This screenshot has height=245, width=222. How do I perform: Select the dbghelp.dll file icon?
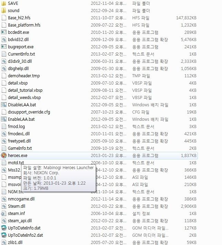[4, 68]
